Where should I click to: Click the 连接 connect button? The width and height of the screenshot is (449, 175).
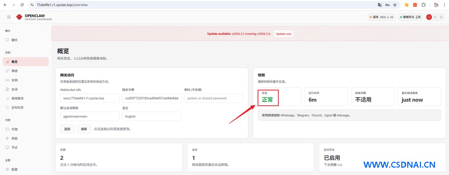tap(67, 129)
